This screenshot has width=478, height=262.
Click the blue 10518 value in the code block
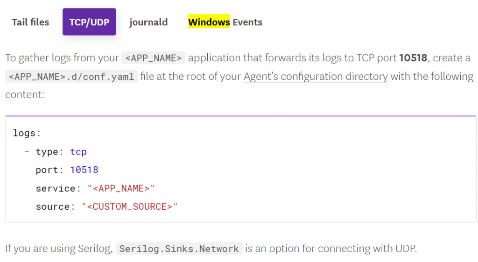pos(84,170)
